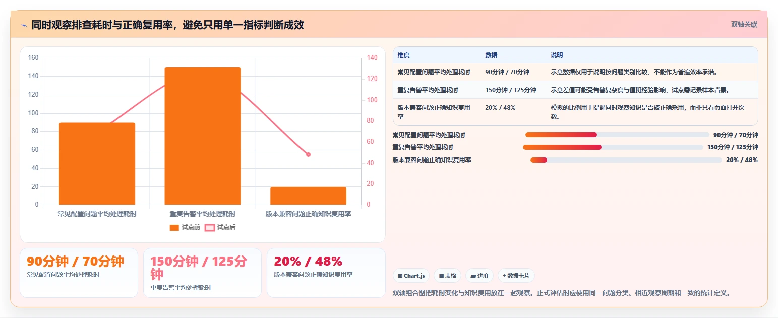
Task: Click x-axis label 常见配置问题平均处理耗时 under the chart
Action: [97, 214]
